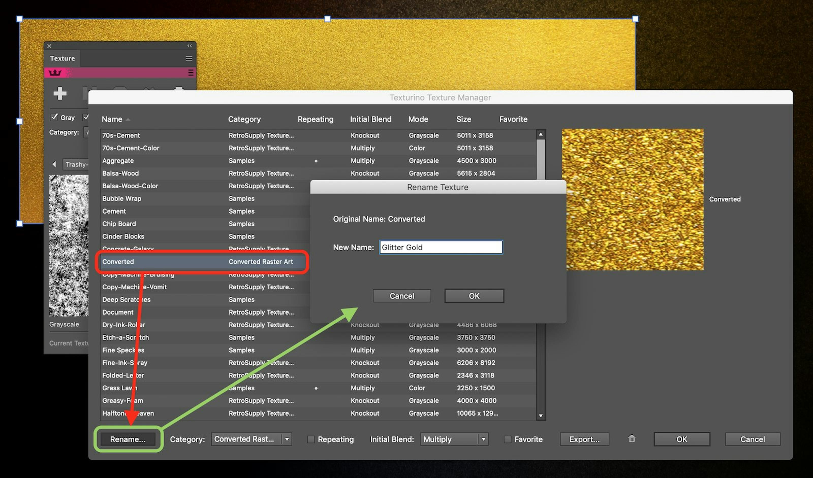813x478 pixels.
Task: Click the menu icon on the pink bar
Action: point(190,73)
